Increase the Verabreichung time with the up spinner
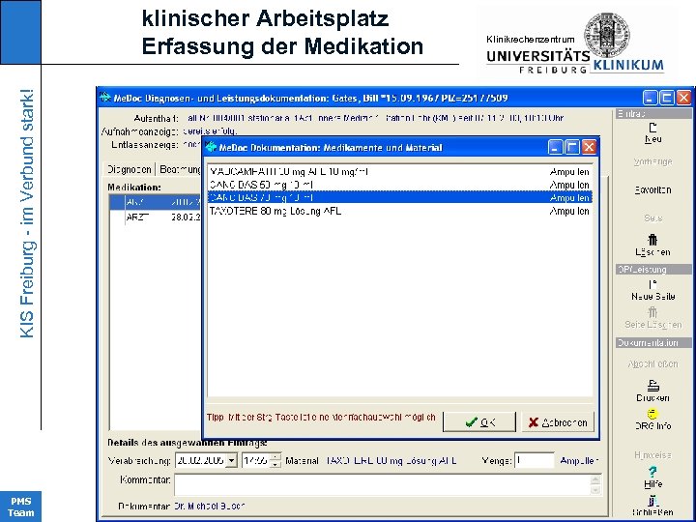Image resolution: width=696 pixels, height=522 pixels. click(275, 457)
